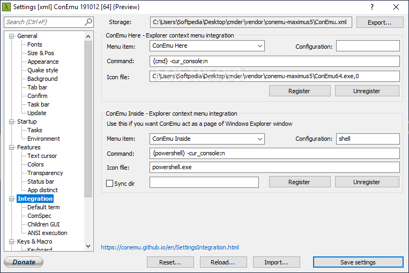Collapse the Startup tree node
This screenshot has height=273, width=409.
click(11, 122)
